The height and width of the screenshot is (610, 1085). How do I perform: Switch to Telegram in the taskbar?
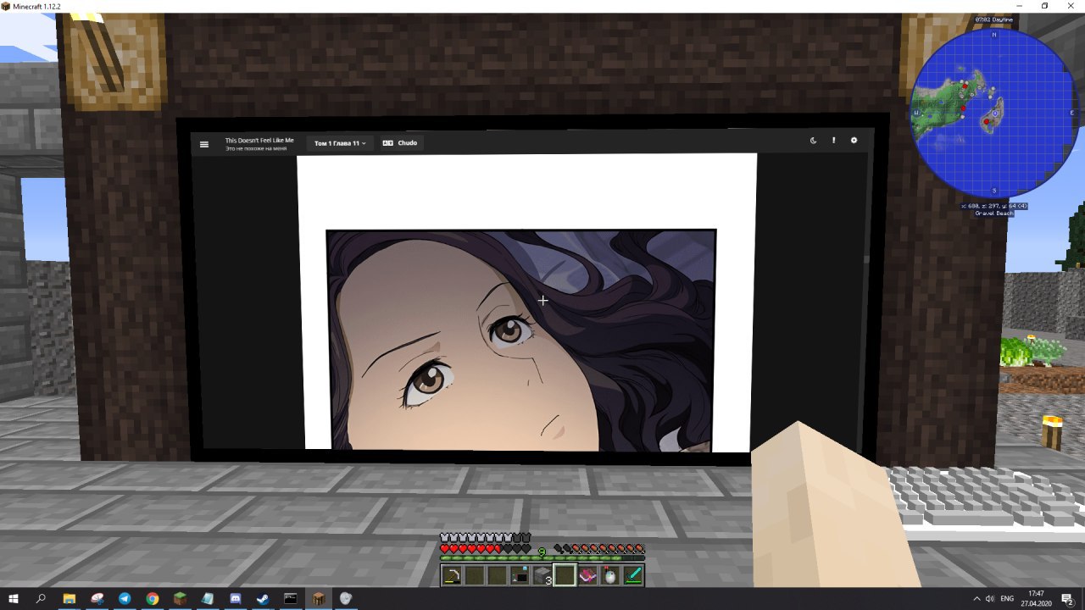coord(125,598)
